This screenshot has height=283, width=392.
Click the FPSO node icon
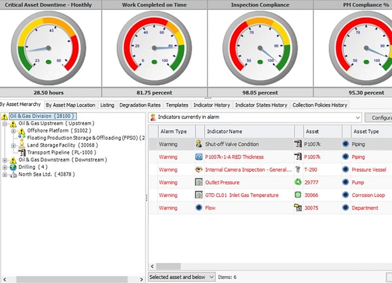22,138
